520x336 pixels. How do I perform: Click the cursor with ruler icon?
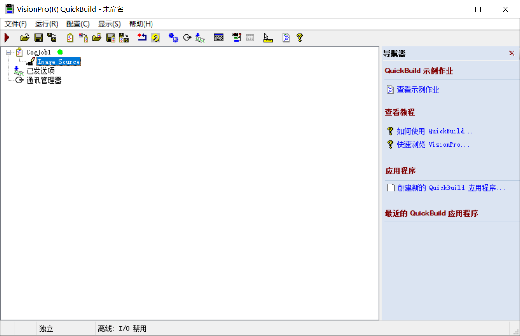tap(268, 37)
